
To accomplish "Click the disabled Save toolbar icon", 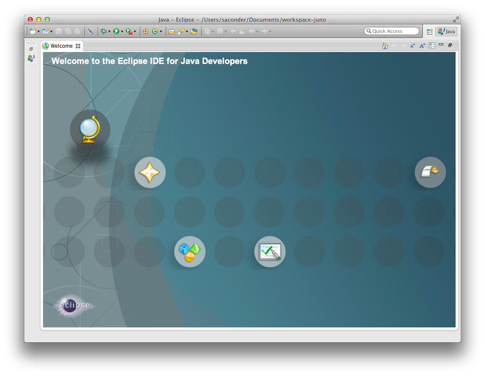I will (x=58, y=31).
